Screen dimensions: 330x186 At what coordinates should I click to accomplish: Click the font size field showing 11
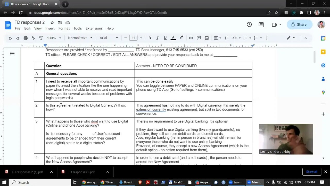133,38
